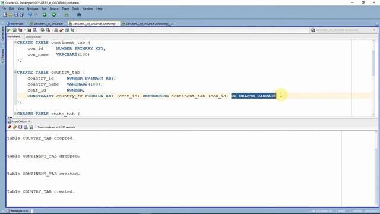Select the Worksheet sub-tab
380x214 pixels.
14,37
